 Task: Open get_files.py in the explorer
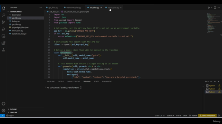25,24
